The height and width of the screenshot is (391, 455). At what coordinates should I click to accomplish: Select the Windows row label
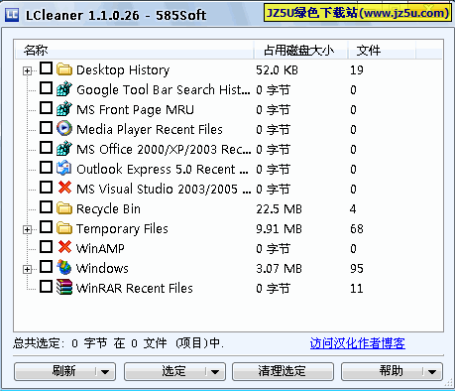pyautogui.click(x=102, y=268)
